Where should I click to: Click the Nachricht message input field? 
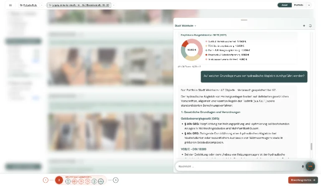[239, 166]
